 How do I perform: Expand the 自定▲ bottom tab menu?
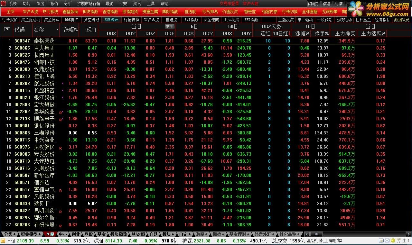click(x=185, y=234)
